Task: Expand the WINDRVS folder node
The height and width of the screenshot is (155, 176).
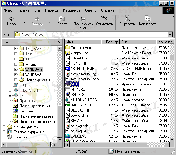Action: click(16, 74)
